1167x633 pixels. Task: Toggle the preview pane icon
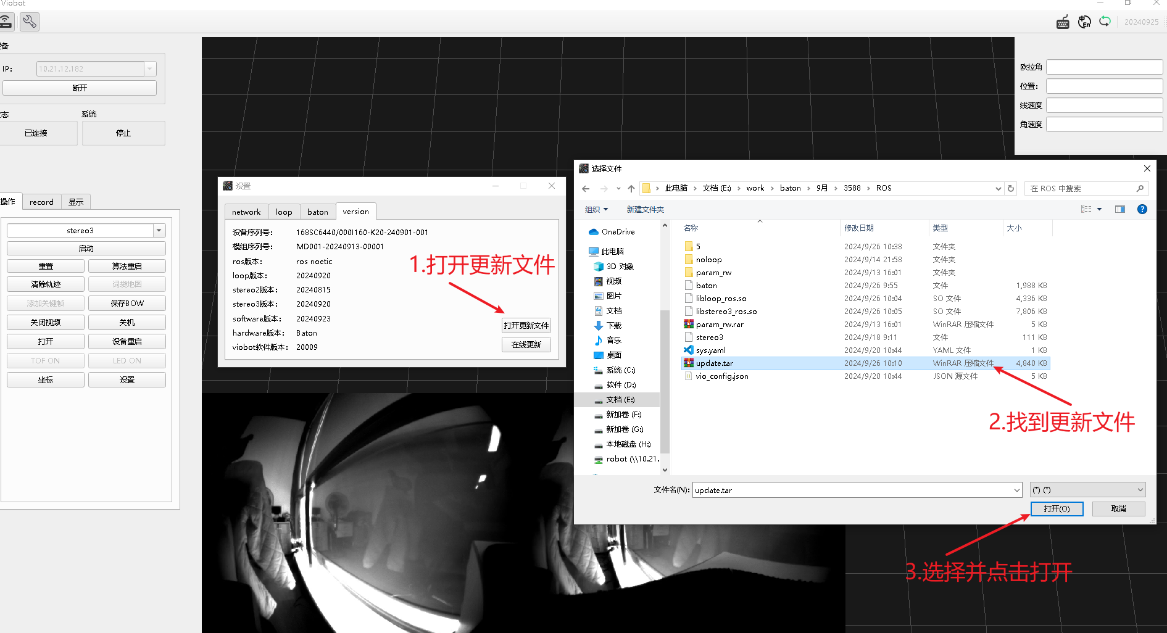tap(1120, 209)
